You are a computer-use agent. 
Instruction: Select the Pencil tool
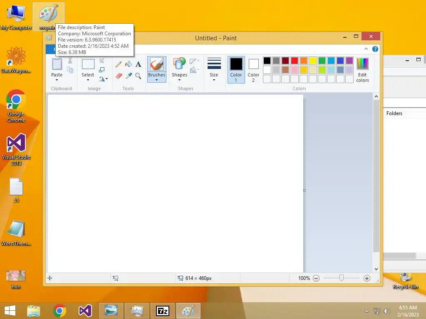click(x=119, y=64)
